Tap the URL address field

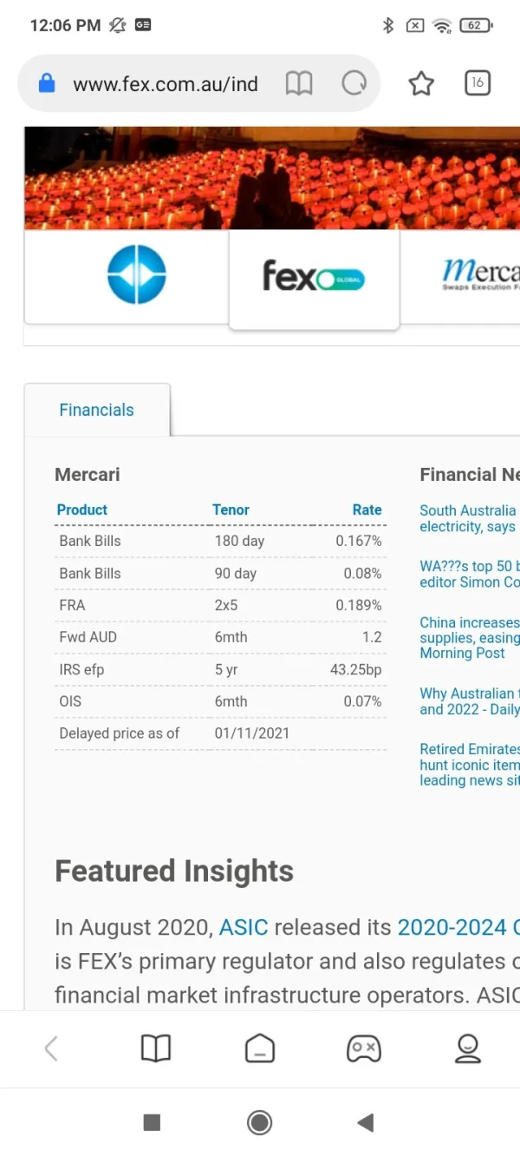(165, 84)
